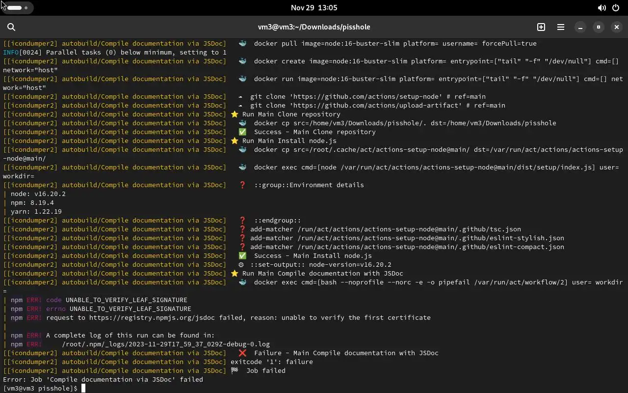Viewport: 628px width, 393px height.
Task: Open the hamburger menu
Action: [x=561, y=27]
